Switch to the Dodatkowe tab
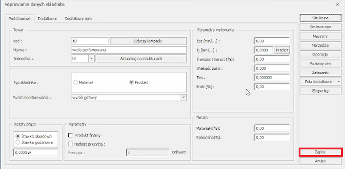Image resolution: width=345 pixels, height=169 pixels. (x=47, y=18)
